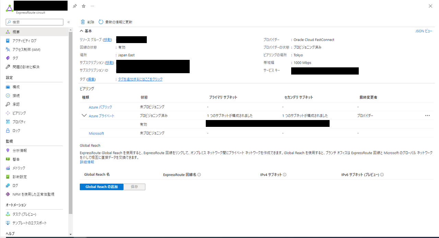Click タグを追加するにはここをクリック link
The height and width of the screenshot is (238, 439).
coord(140,79)
